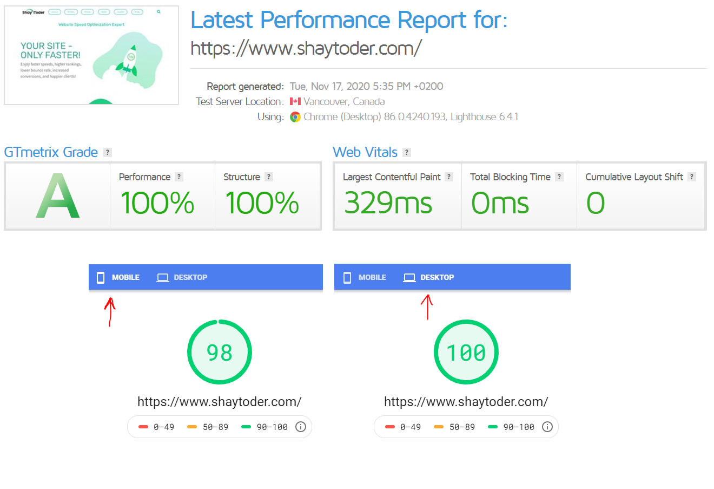Click the info icon in the score-98 legend
Image resolution: width=714 pixels, height=489 pixels.
301,427
